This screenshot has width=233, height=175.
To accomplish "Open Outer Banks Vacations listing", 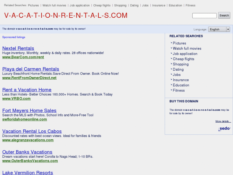I will (x=27, y=152).
